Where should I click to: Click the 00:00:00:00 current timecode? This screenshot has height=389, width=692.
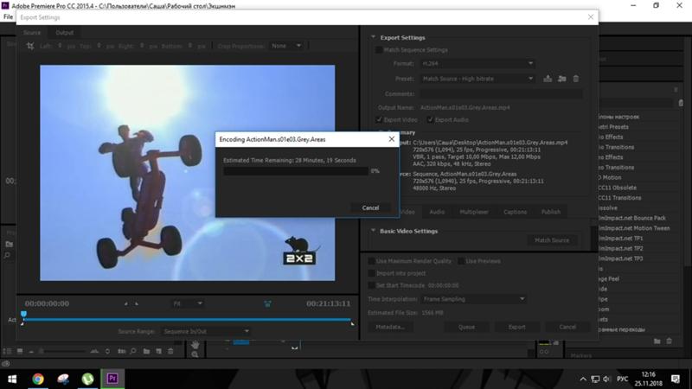[x=47, y=303]
